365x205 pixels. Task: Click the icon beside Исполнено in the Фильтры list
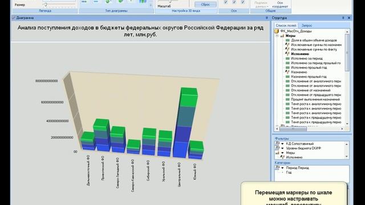(x=282, y=157)
